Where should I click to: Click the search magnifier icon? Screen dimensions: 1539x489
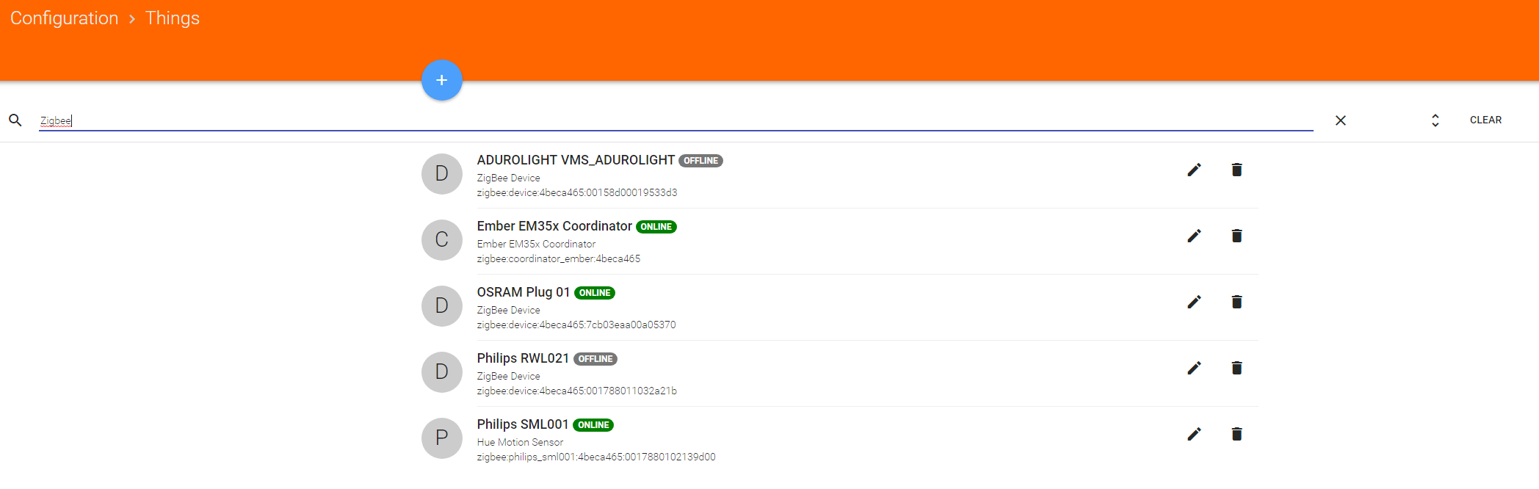coord(15,120)
